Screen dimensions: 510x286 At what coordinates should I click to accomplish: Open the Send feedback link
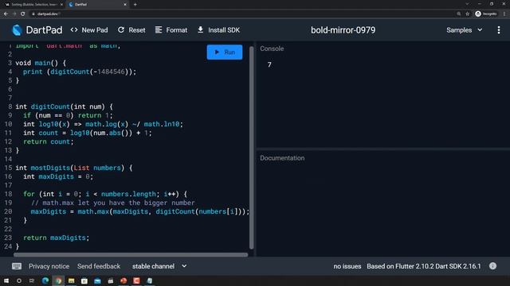coord(99,266)
